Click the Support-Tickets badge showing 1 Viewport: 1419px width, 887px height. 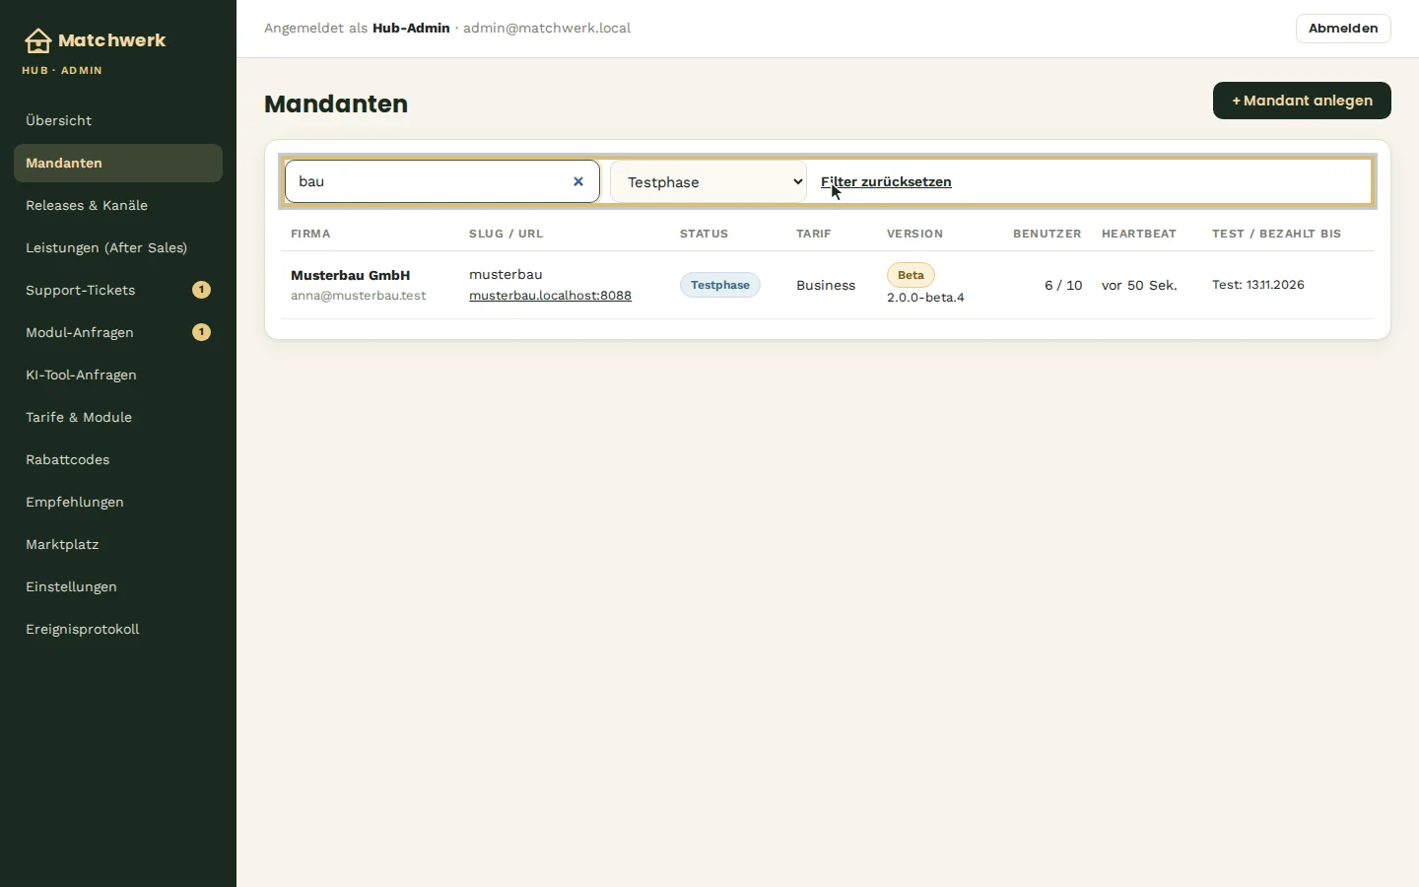pos(201,290)
